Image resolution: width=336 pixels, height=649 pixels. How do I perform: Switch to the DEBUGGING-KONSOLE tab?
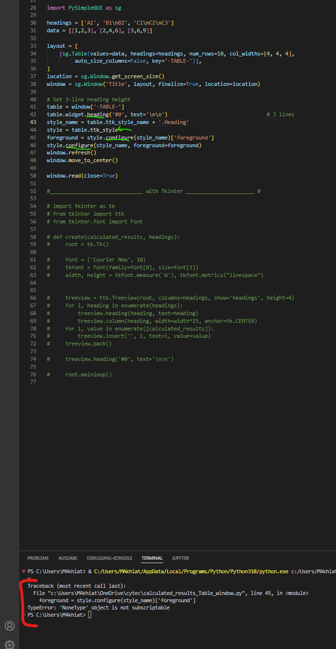tap(109, 558)
